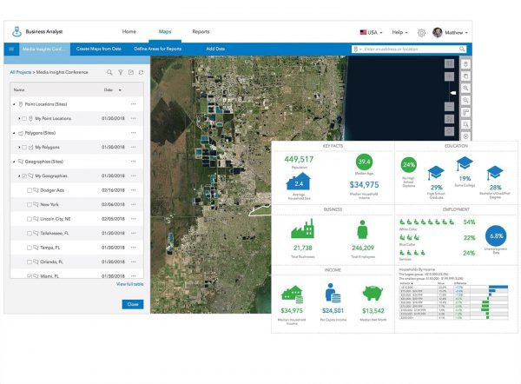Select the Maps tab
The width and height of the screenshot is (521, 384).
pos(165,31)
